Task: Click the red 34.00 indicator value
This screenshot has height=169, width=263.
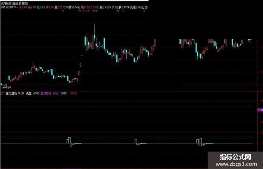Action: tap(74, 93)
